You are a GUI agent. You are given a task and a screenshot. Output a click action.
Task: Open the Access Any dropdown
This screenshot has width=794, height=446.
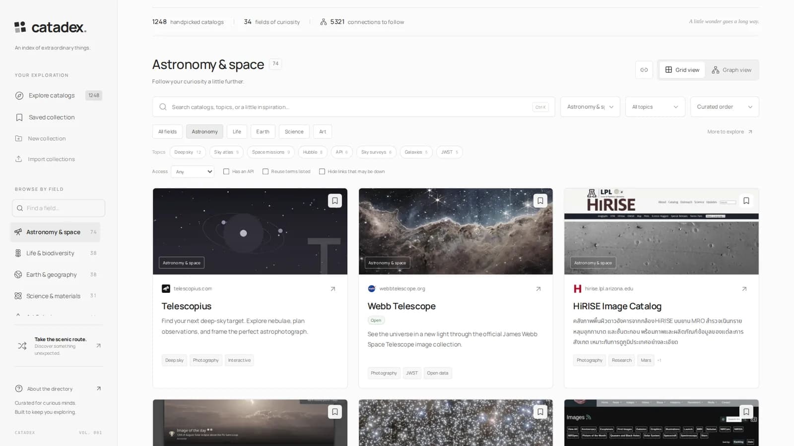(193, 171)
